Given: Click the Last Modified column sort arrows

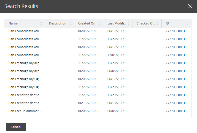Looking at the screenshot, I should tap(129, 23).
